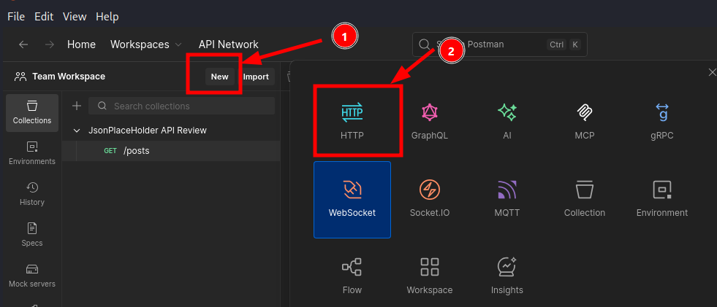The width and height of the screenshot is (717, 307).
Task: Create a new collection with plus icon
Action: click(77, 106)
